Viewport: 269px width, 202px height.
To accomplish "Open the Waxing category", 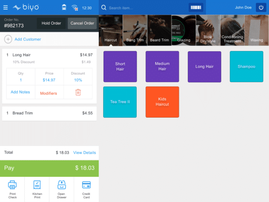I will [256, 30].
